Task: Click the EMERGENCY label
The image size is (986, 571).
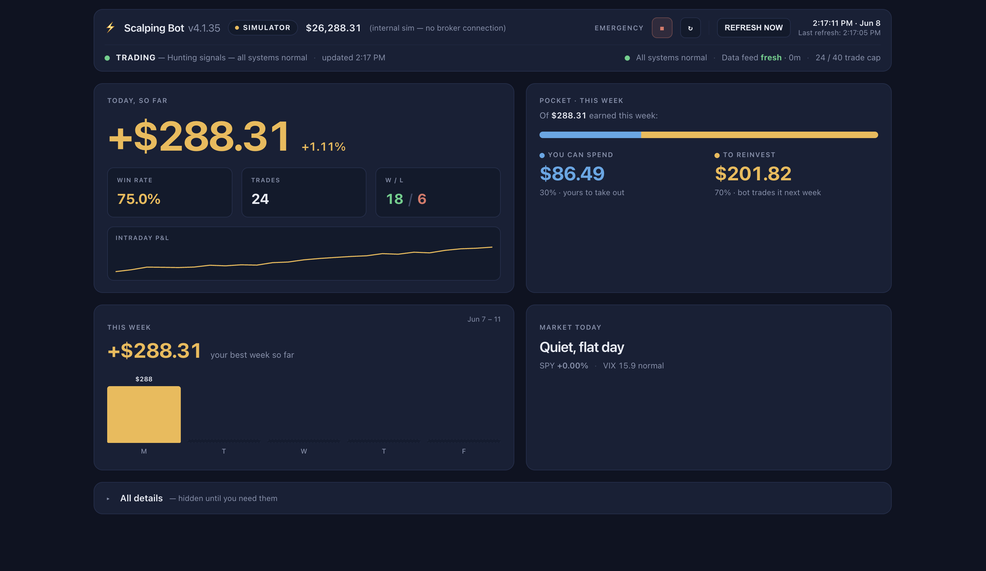Action: 619,28
